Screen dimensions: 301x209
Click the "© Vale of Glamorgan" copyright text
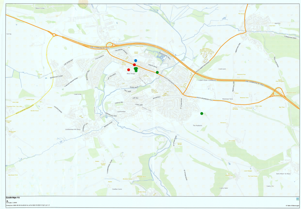(292, 206)
